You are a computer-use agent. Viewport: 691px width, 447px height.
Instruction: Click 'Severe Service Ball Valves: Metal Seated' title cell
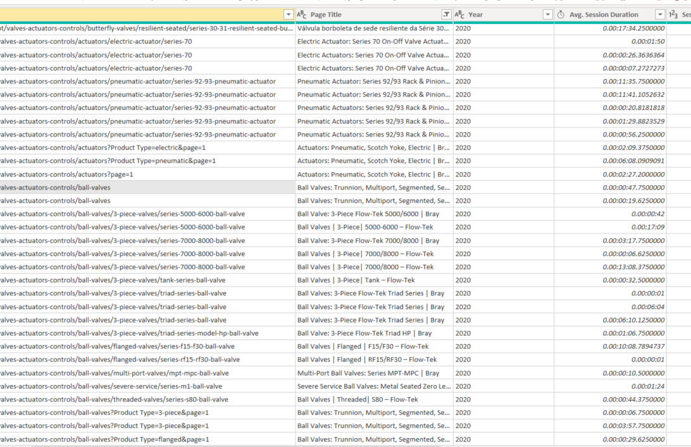374,386
